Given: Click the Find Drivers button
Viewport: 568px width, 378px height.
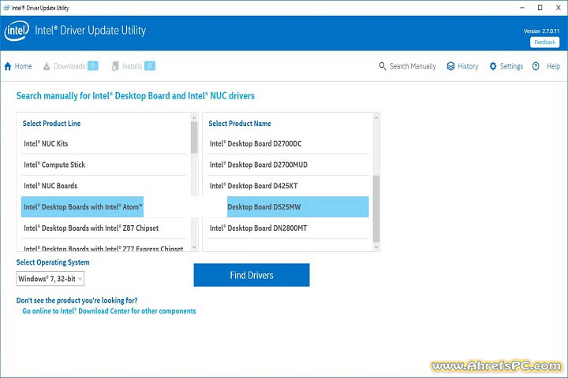Looking at the screenshot, I should click(252, 275).
